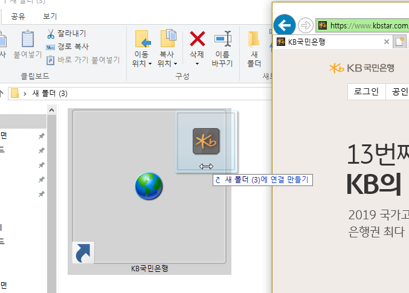This screenshot has height=293, width=409.
Task: Click the 새 폴더 new folder icon
Action: pyautogui.click(x=254, y=39)
